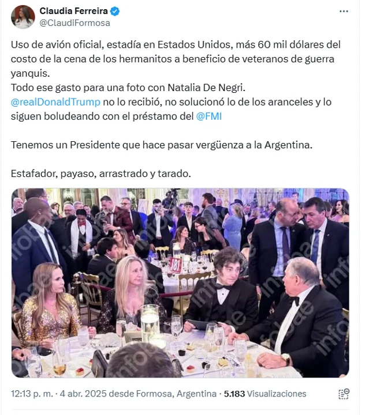Open the three-dot more options menu
Image resolution: width=369 pixels, height=415 pixels.
tap(344, 11)
